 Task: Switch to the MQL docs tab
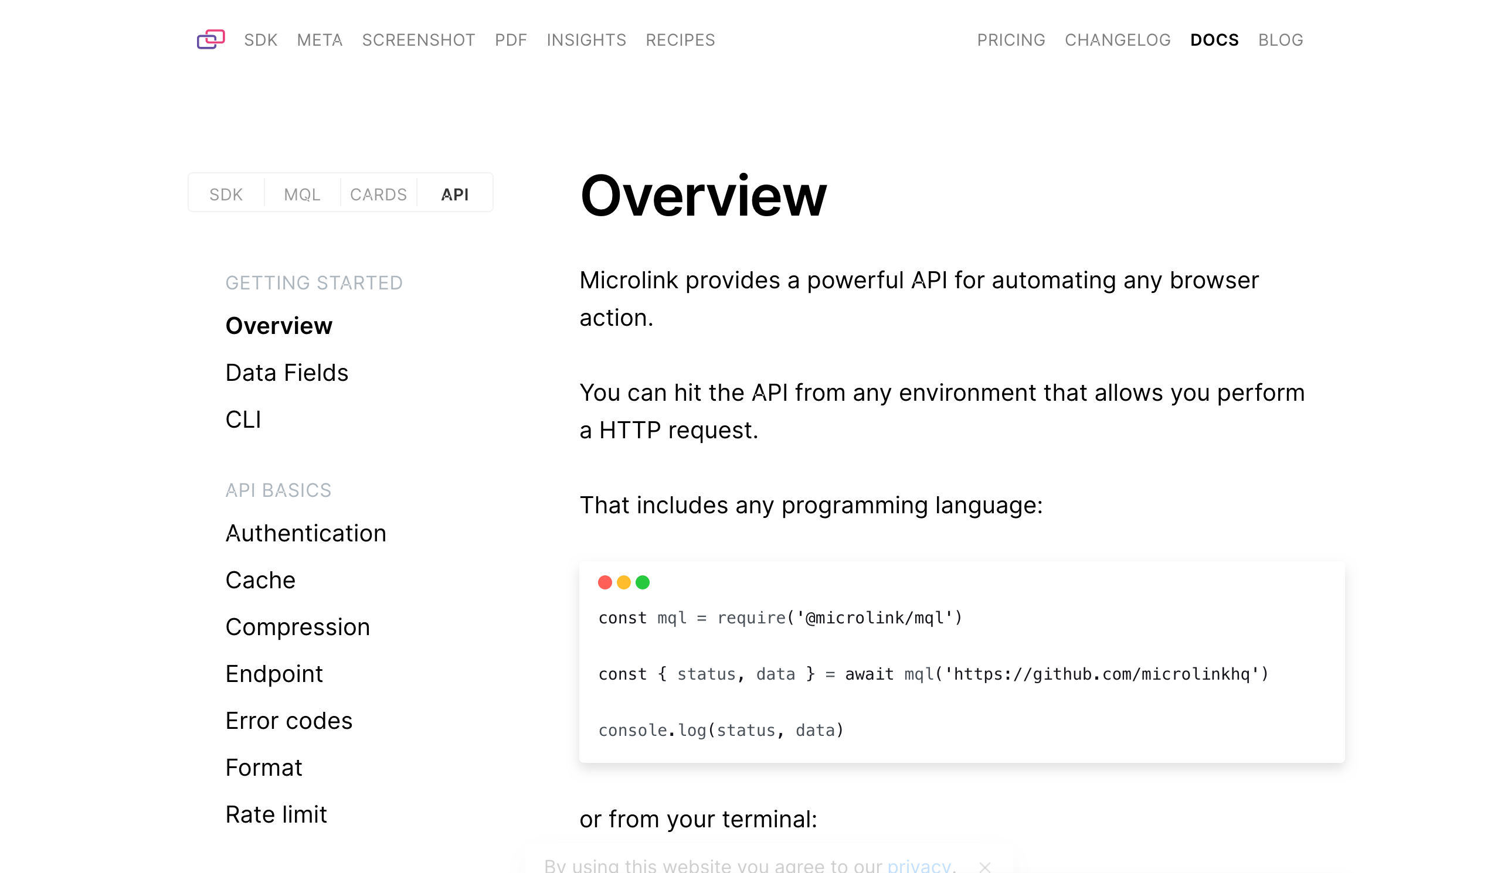[303, 195]
